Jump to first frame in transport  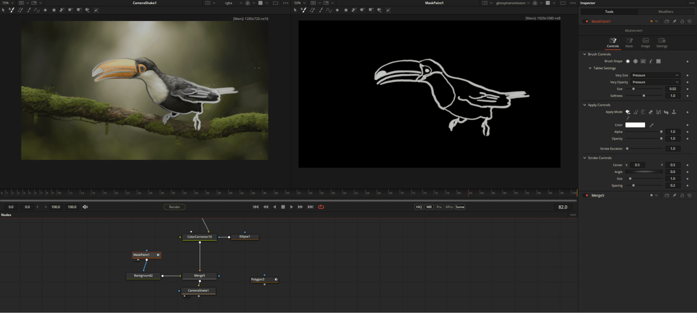[256, 207]
